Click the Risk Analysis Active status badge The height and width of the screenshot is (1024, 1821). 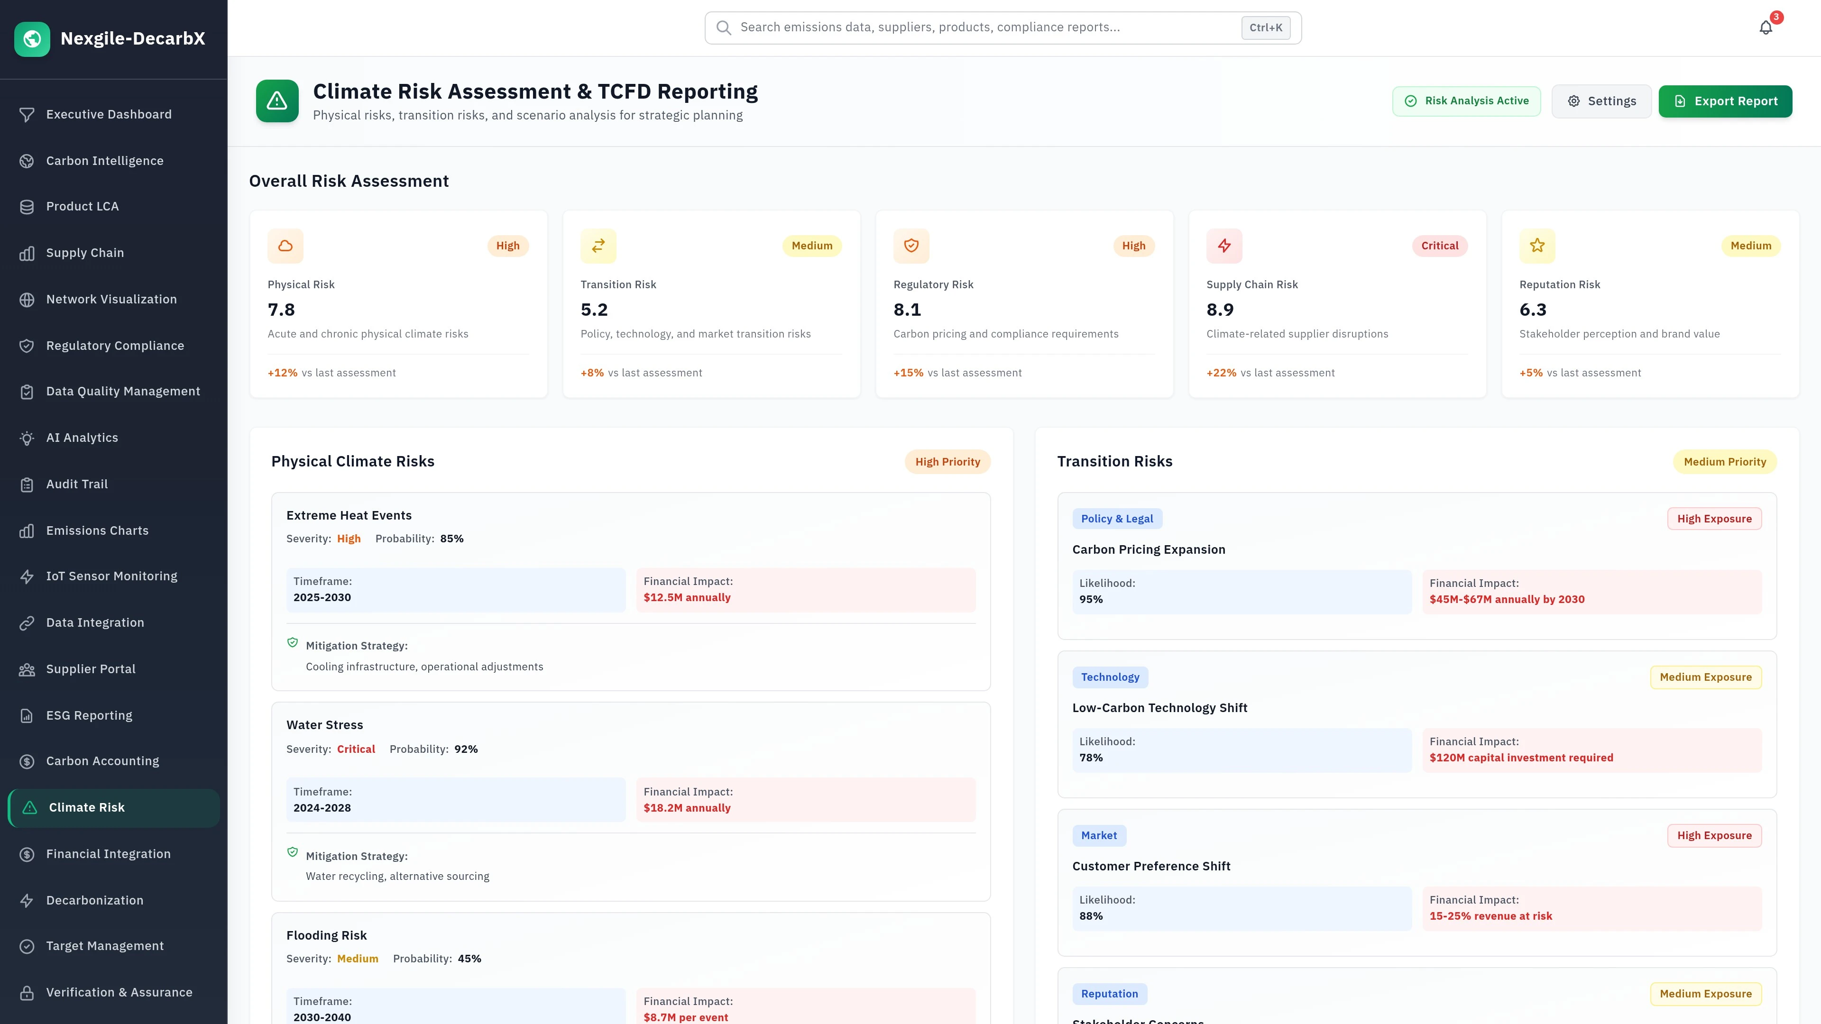tap(1466, 101)
